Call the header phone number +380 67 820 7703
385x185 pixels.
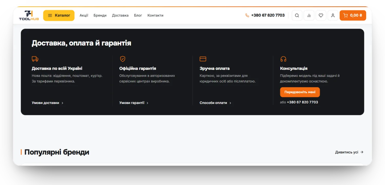pos(268,15)
